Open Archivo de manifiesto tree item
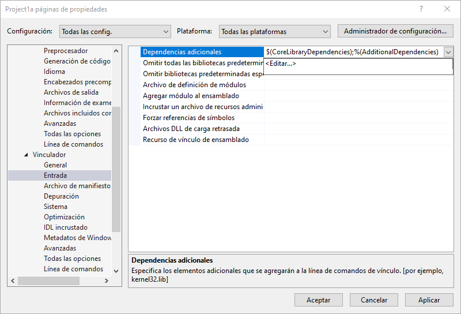The height and width of the screenshot is (314, 461). [x=77, y=186]
